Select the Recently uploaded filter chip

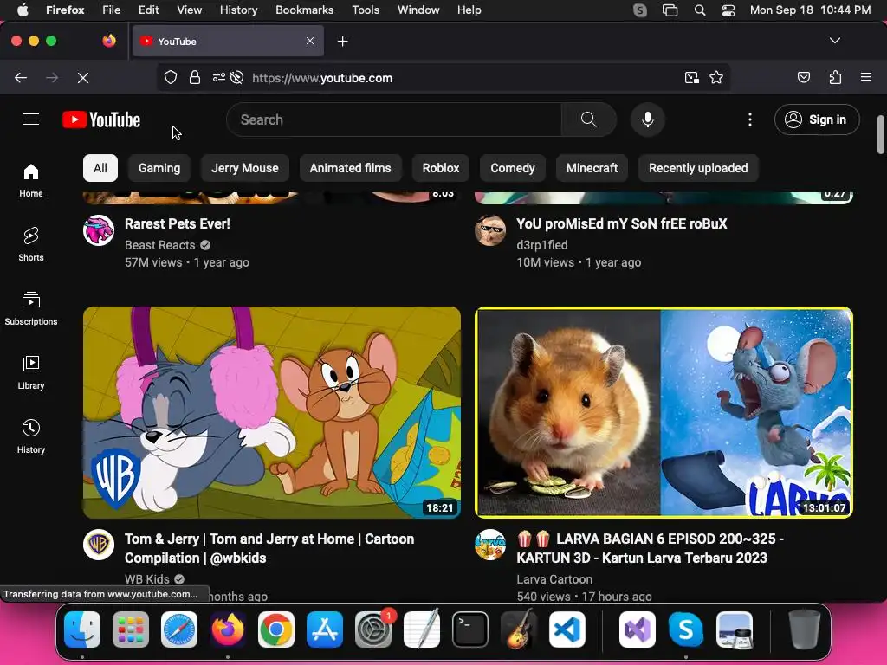[x=698, y=168]
